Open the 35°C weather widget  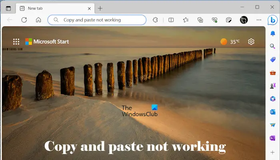230,42
